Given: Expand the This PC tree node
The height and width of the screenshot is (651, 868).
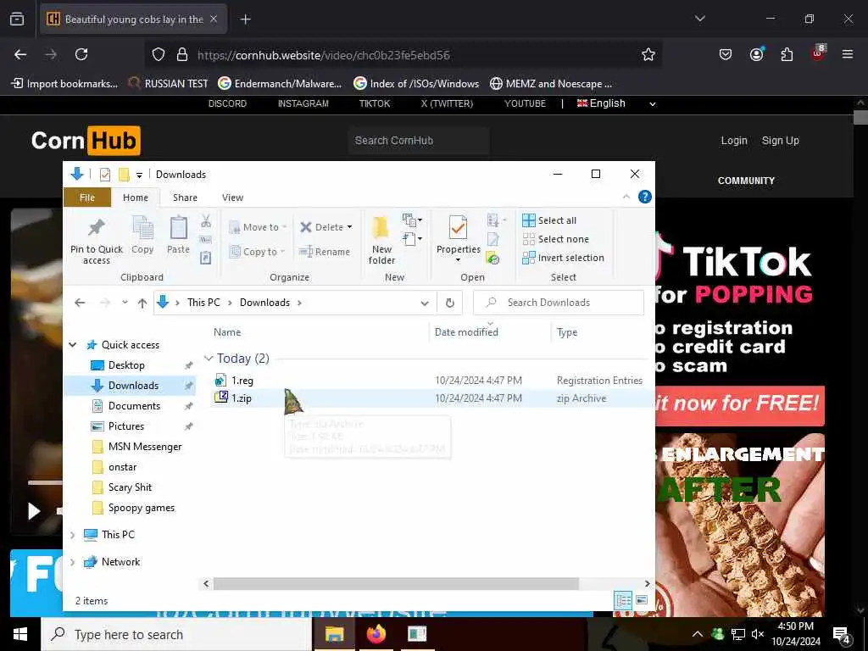Looking at the screenshot, I should click(73, 535).
